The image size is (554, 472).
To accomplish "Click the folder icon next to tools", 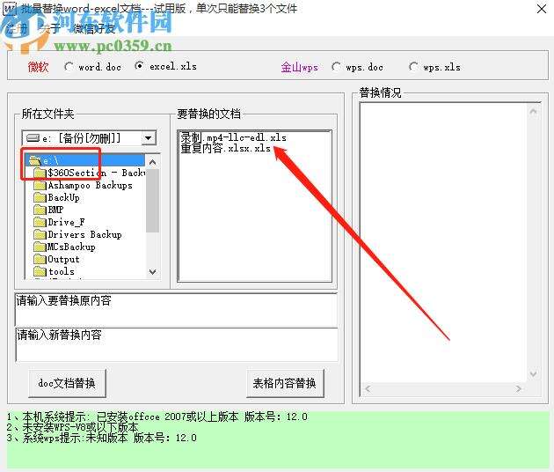I will 40,272.
